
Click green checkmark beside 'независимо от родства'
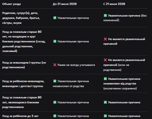coord(55,81)
